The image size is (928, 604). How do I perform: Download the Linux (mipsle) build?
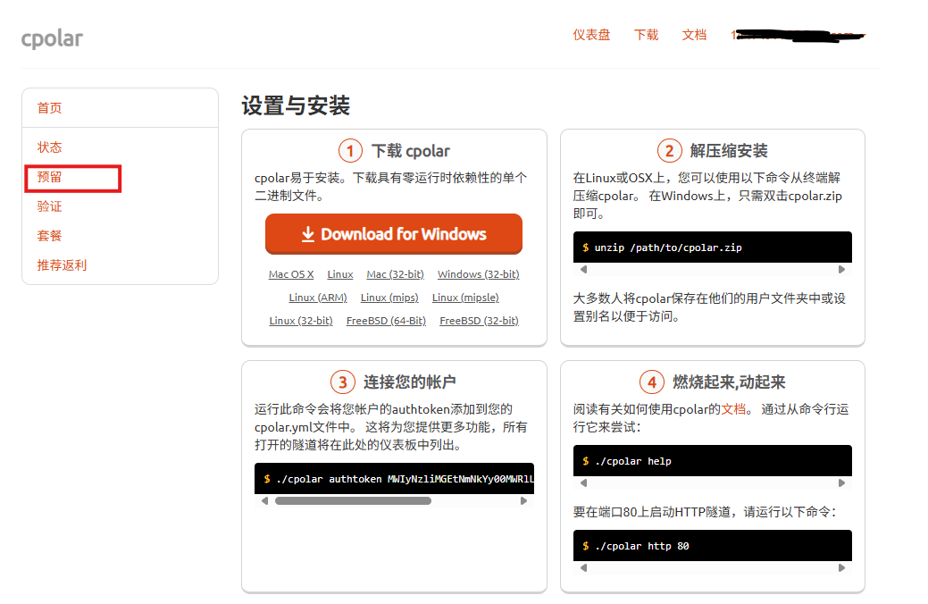[465, 298]
